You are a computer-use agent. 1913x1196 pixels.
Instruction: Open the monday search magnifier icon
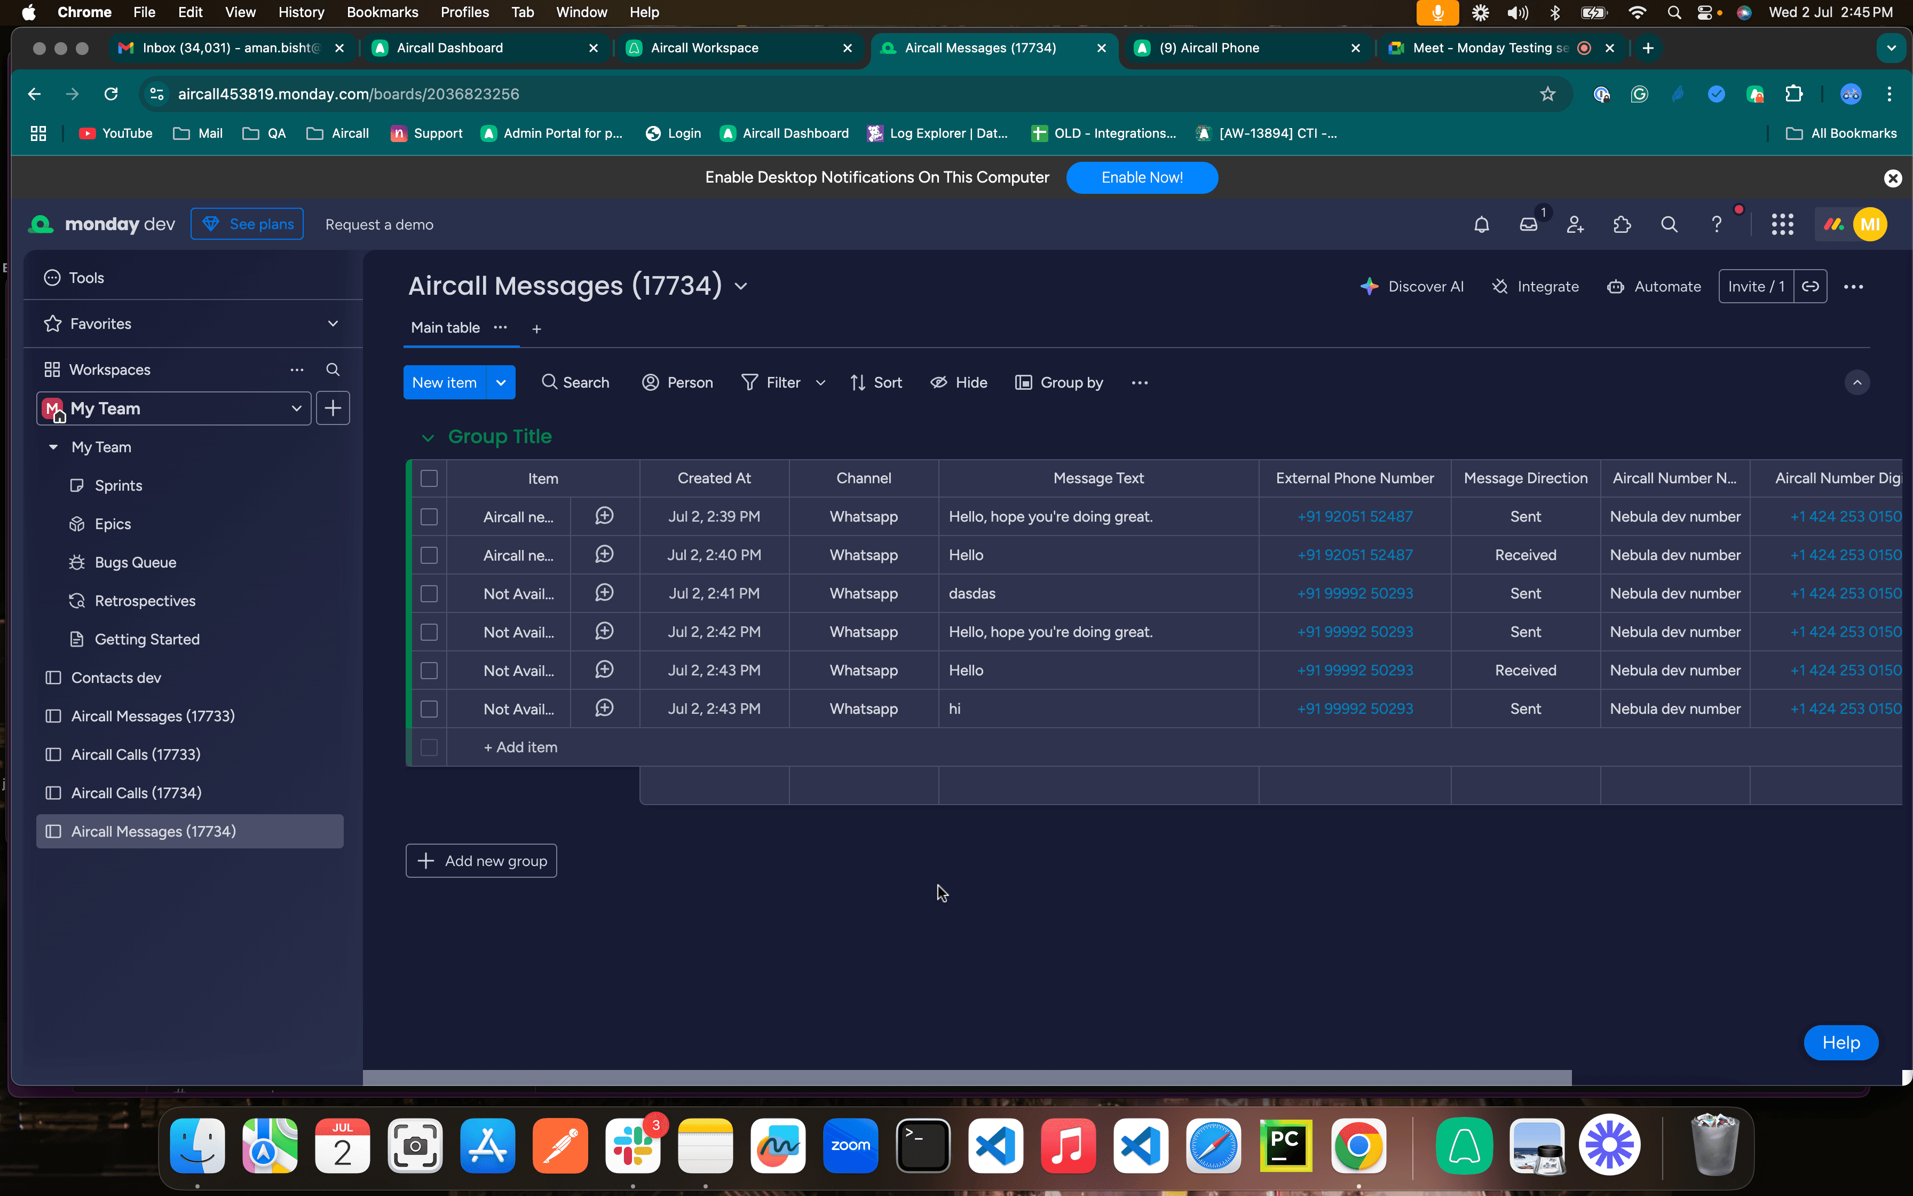coord(1670,224)
